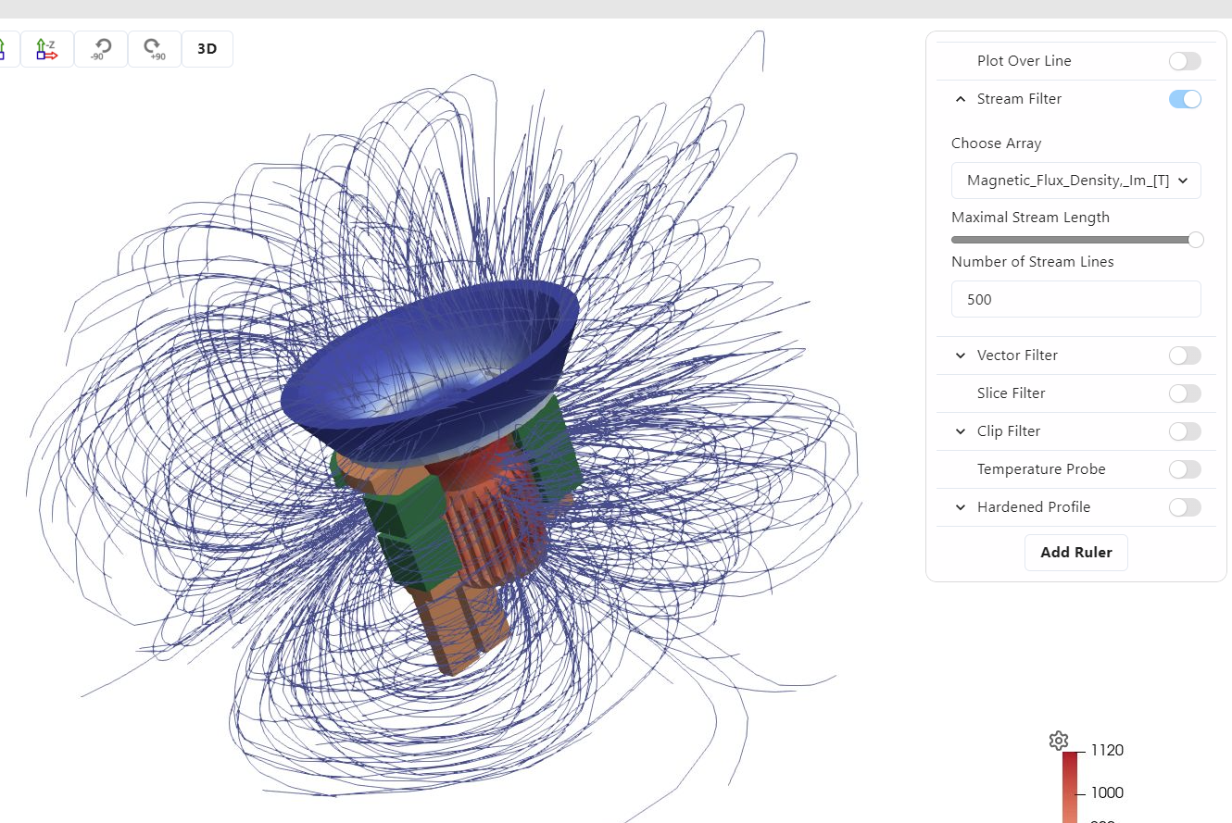Switch to 3D view mode
This screenshot has height=823, width=1232.
[207, 49]
